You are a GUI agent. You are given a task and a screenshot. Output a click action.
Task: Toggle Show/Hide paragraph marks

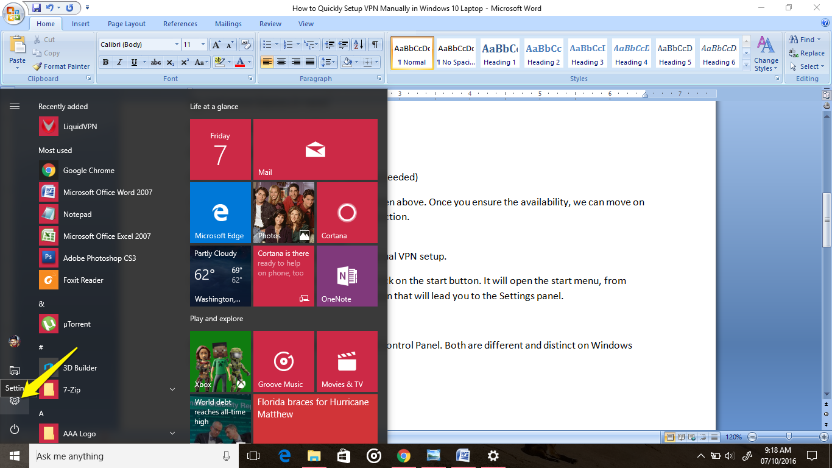[x=376, y=44]
